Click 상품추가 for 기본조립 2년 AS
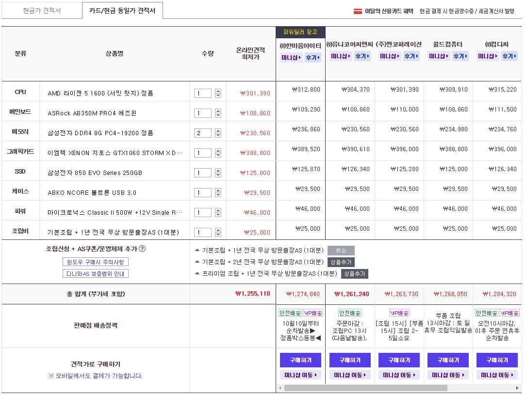Screen dimensions: 526x395 tap(341, 262)
